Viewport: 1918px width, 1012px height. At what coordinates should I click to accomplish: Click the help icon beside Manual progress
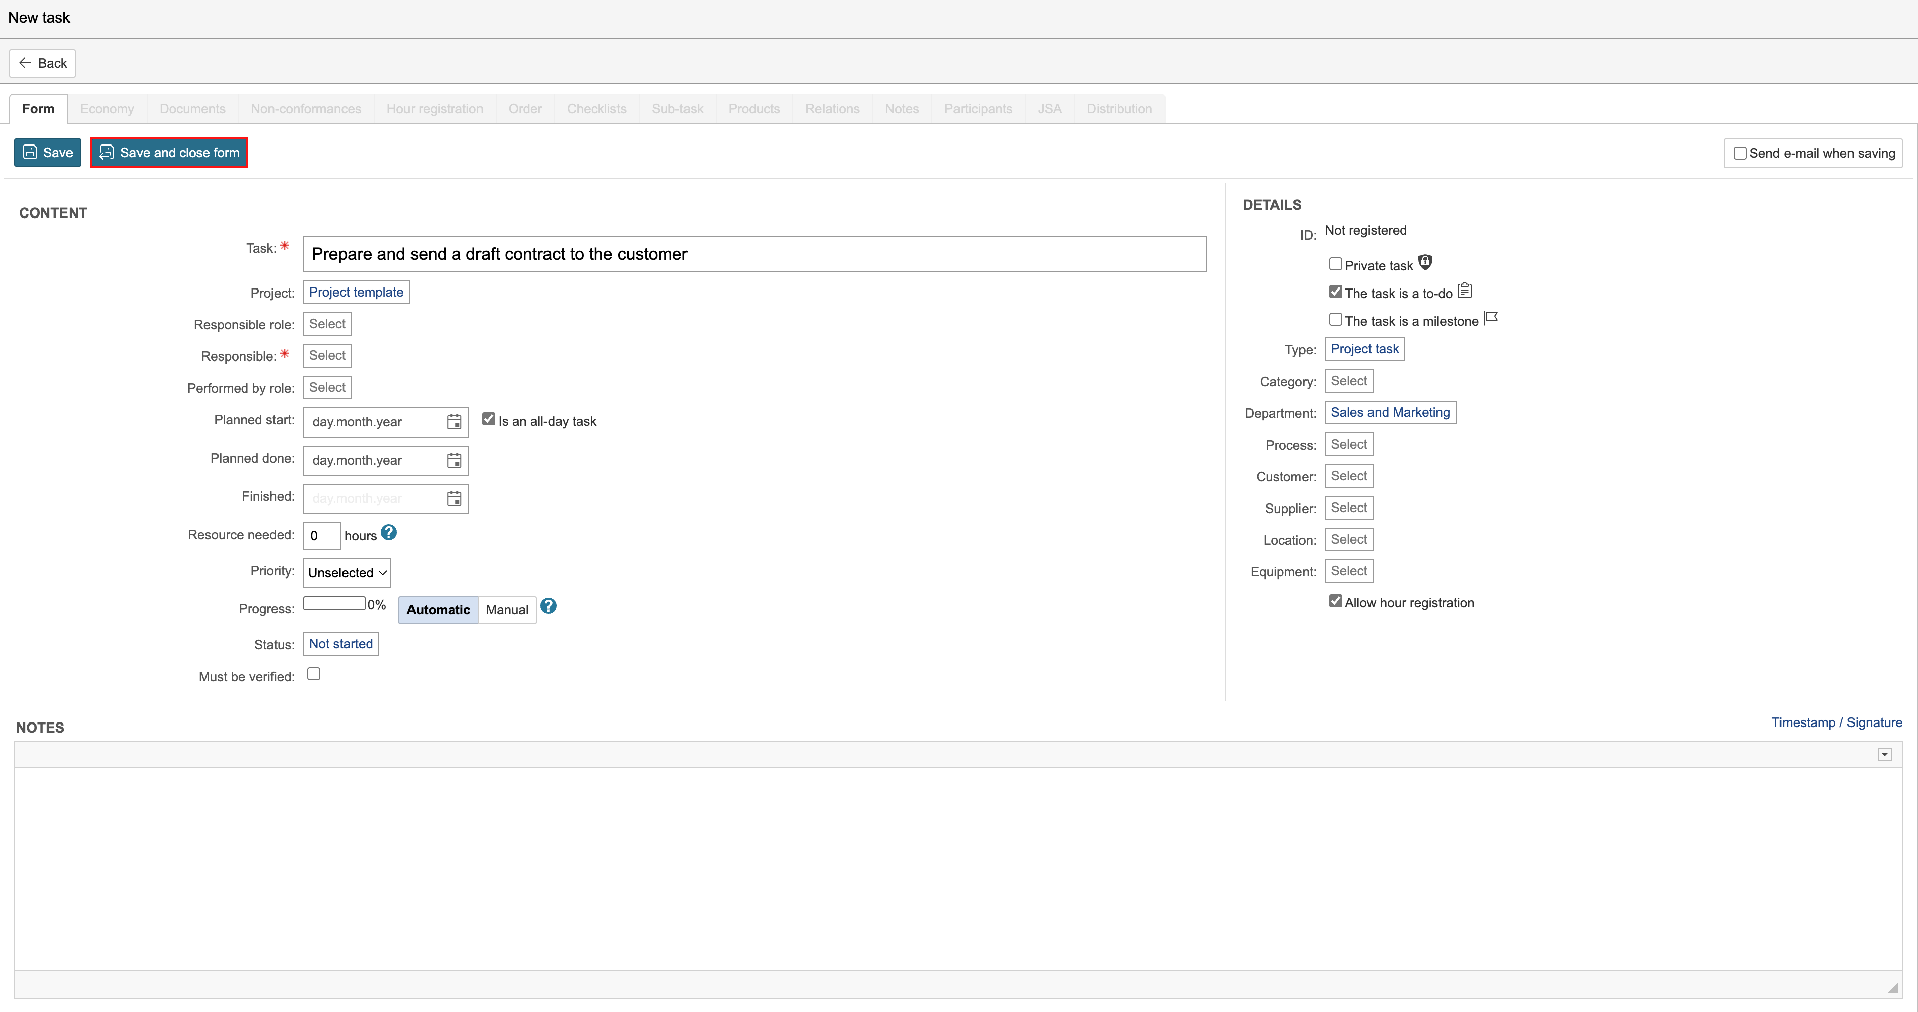tap(548, 606)
